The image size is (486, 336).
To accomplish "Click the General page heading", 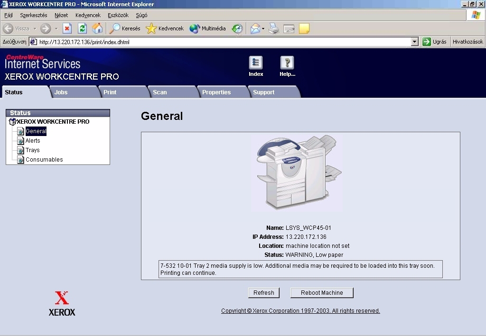I will click(x=162, y=116).
